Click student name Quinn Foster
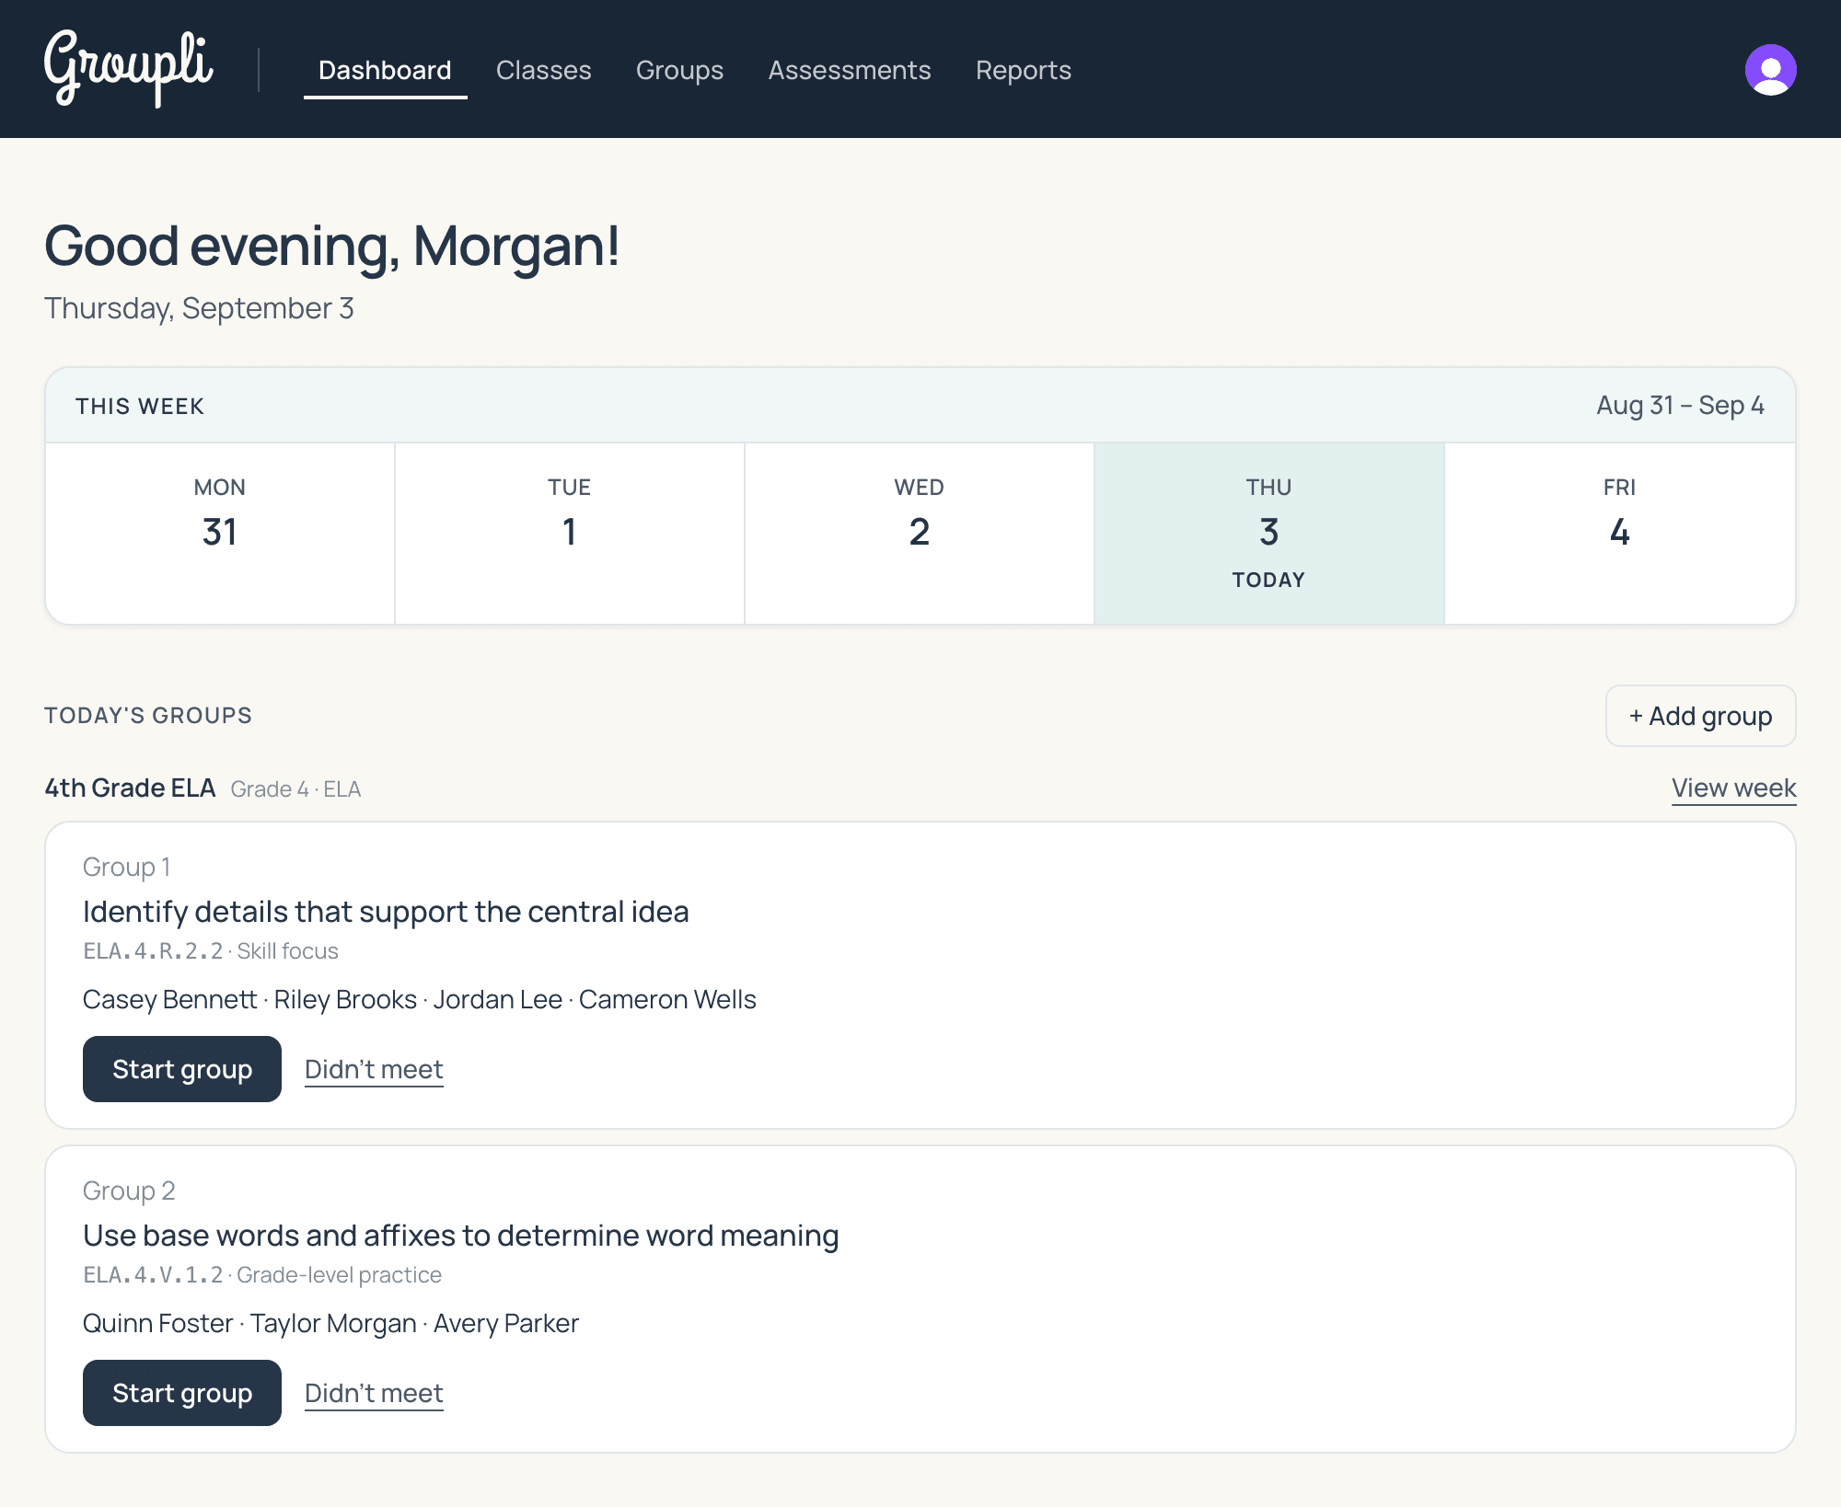The image size is (1841, 1507). (x=157, y=1324)
